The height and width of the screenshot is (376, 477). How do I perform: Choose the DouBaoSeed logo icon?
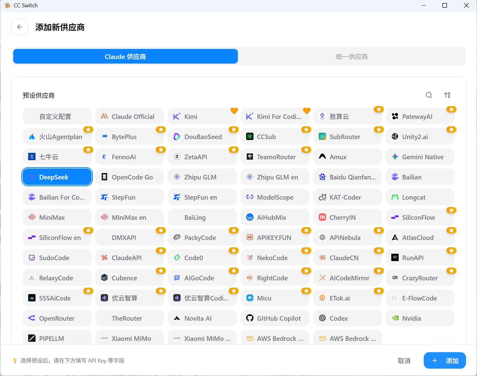[x=177, y=137]
